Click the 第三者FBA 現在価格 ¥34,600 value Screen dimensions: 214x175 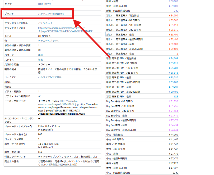tap(173, 16)
